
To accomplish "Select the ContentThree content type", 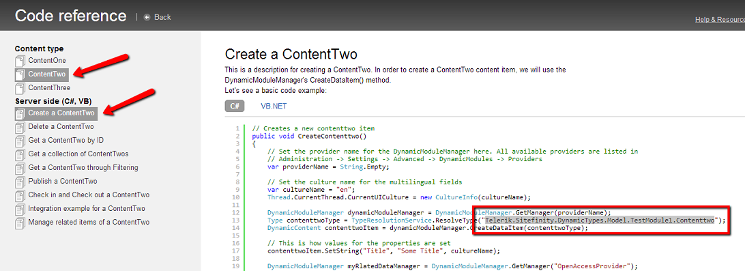I will 49,88.
